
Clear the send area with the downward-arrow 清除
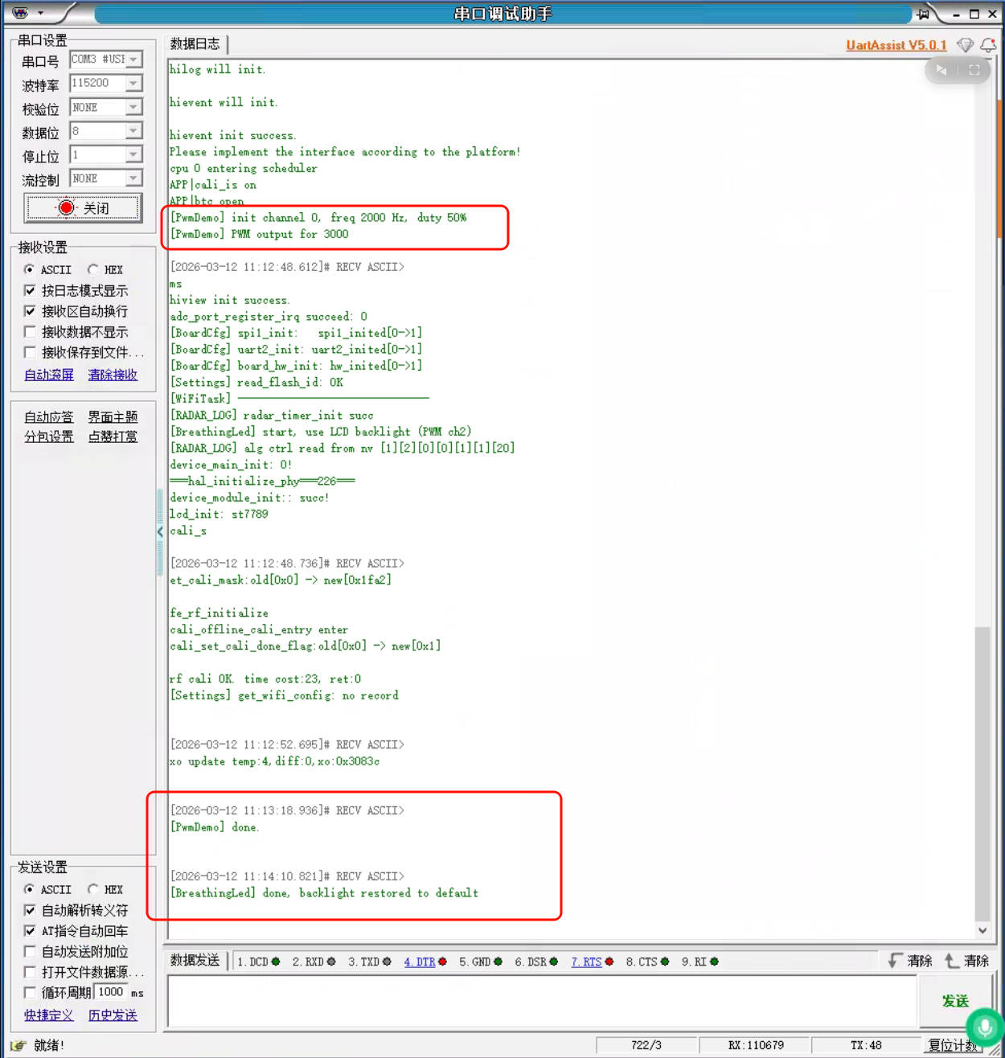click(910, 961)
